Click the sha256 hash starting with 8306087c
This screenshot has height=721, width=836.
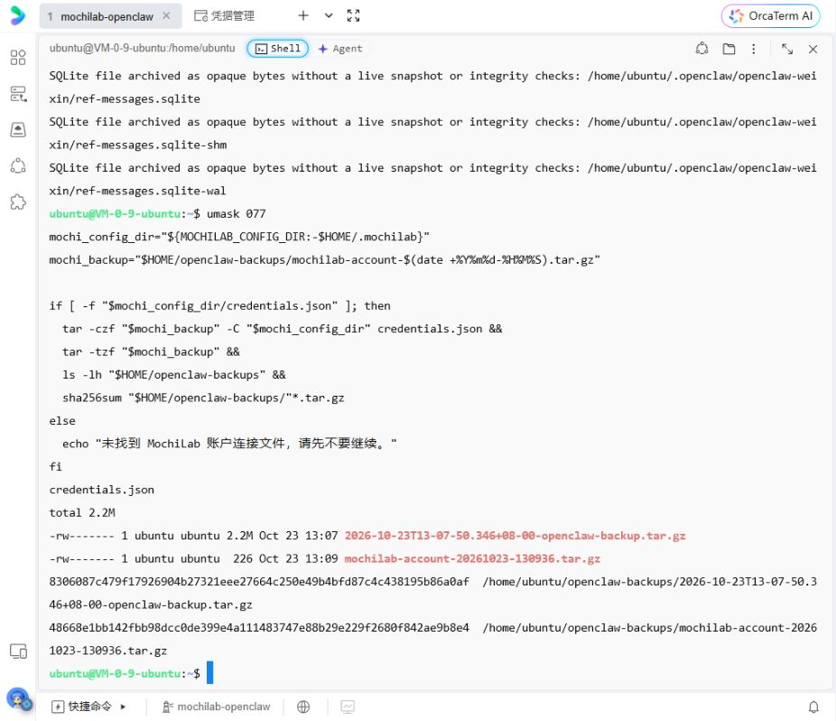[259, 582]
